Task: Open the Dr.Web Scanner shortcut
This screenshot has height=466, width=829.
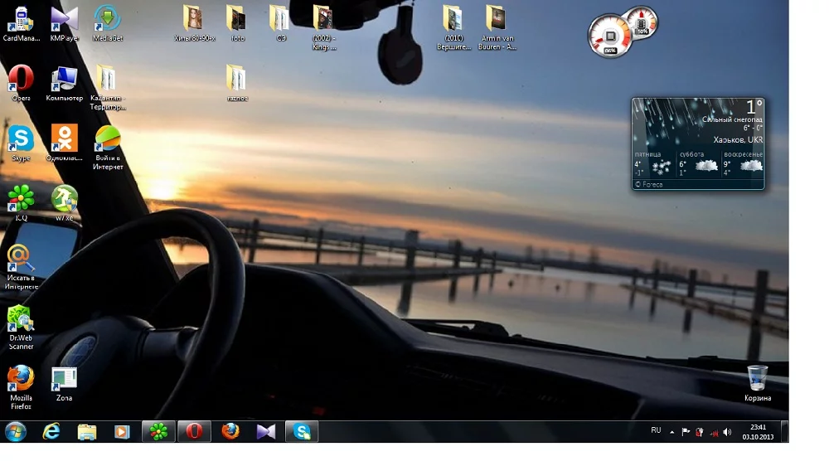Action: pyautogui.click(x=21, y=321)
